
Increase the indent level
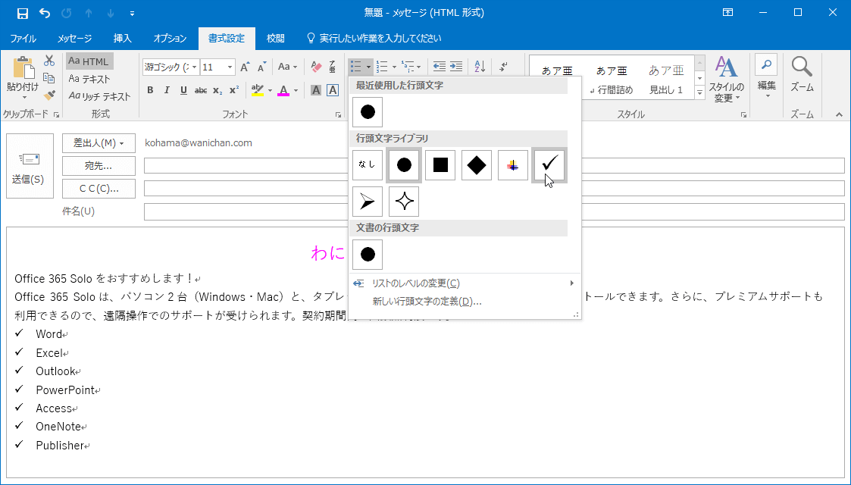coord(456,67)
